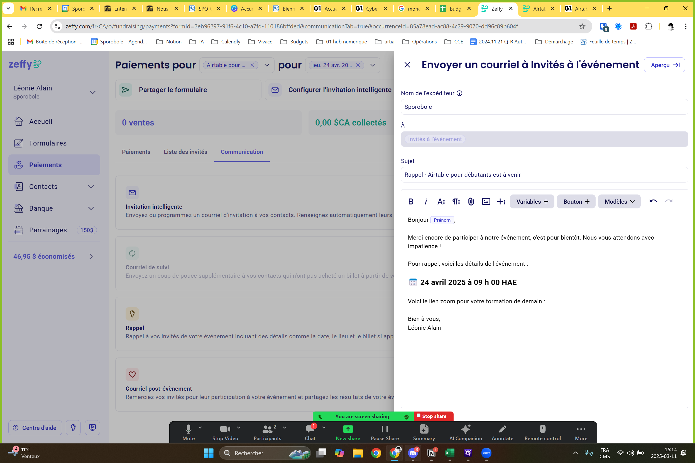The width and height of the screenshot is (695, 463).
Task: Open the Modèles dropdown
Action: tap(619, 201)
